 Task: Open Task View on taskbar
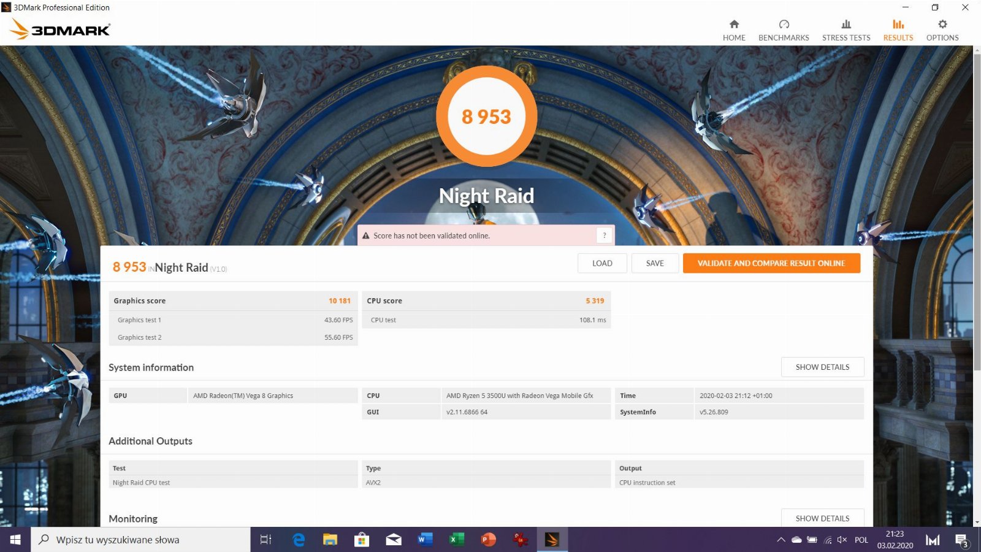265,540
